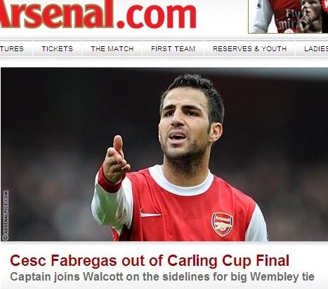
Task: Click the 'Captain joins Walcott on the sidelines' subheading
Action: pyautogui.click(x=162, y=276)
